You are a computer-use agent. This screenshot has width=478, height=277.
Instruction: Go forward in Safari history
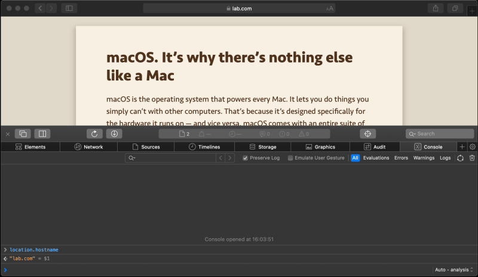point(51,8)
